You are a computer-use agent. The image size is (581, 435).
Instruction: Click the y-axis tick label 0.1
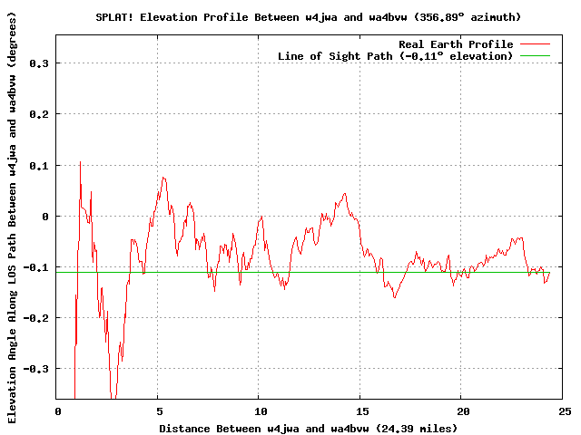pyautogui.click(x=39, y=166)
